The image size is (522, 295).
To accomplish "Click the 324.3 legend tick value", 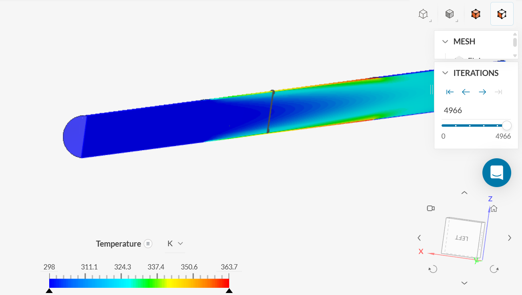I will tap(123, 267).
